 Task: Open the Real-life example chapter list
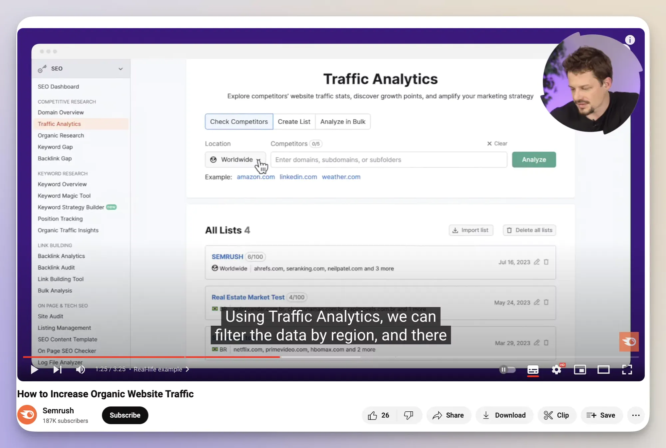(x=162, y=369)
